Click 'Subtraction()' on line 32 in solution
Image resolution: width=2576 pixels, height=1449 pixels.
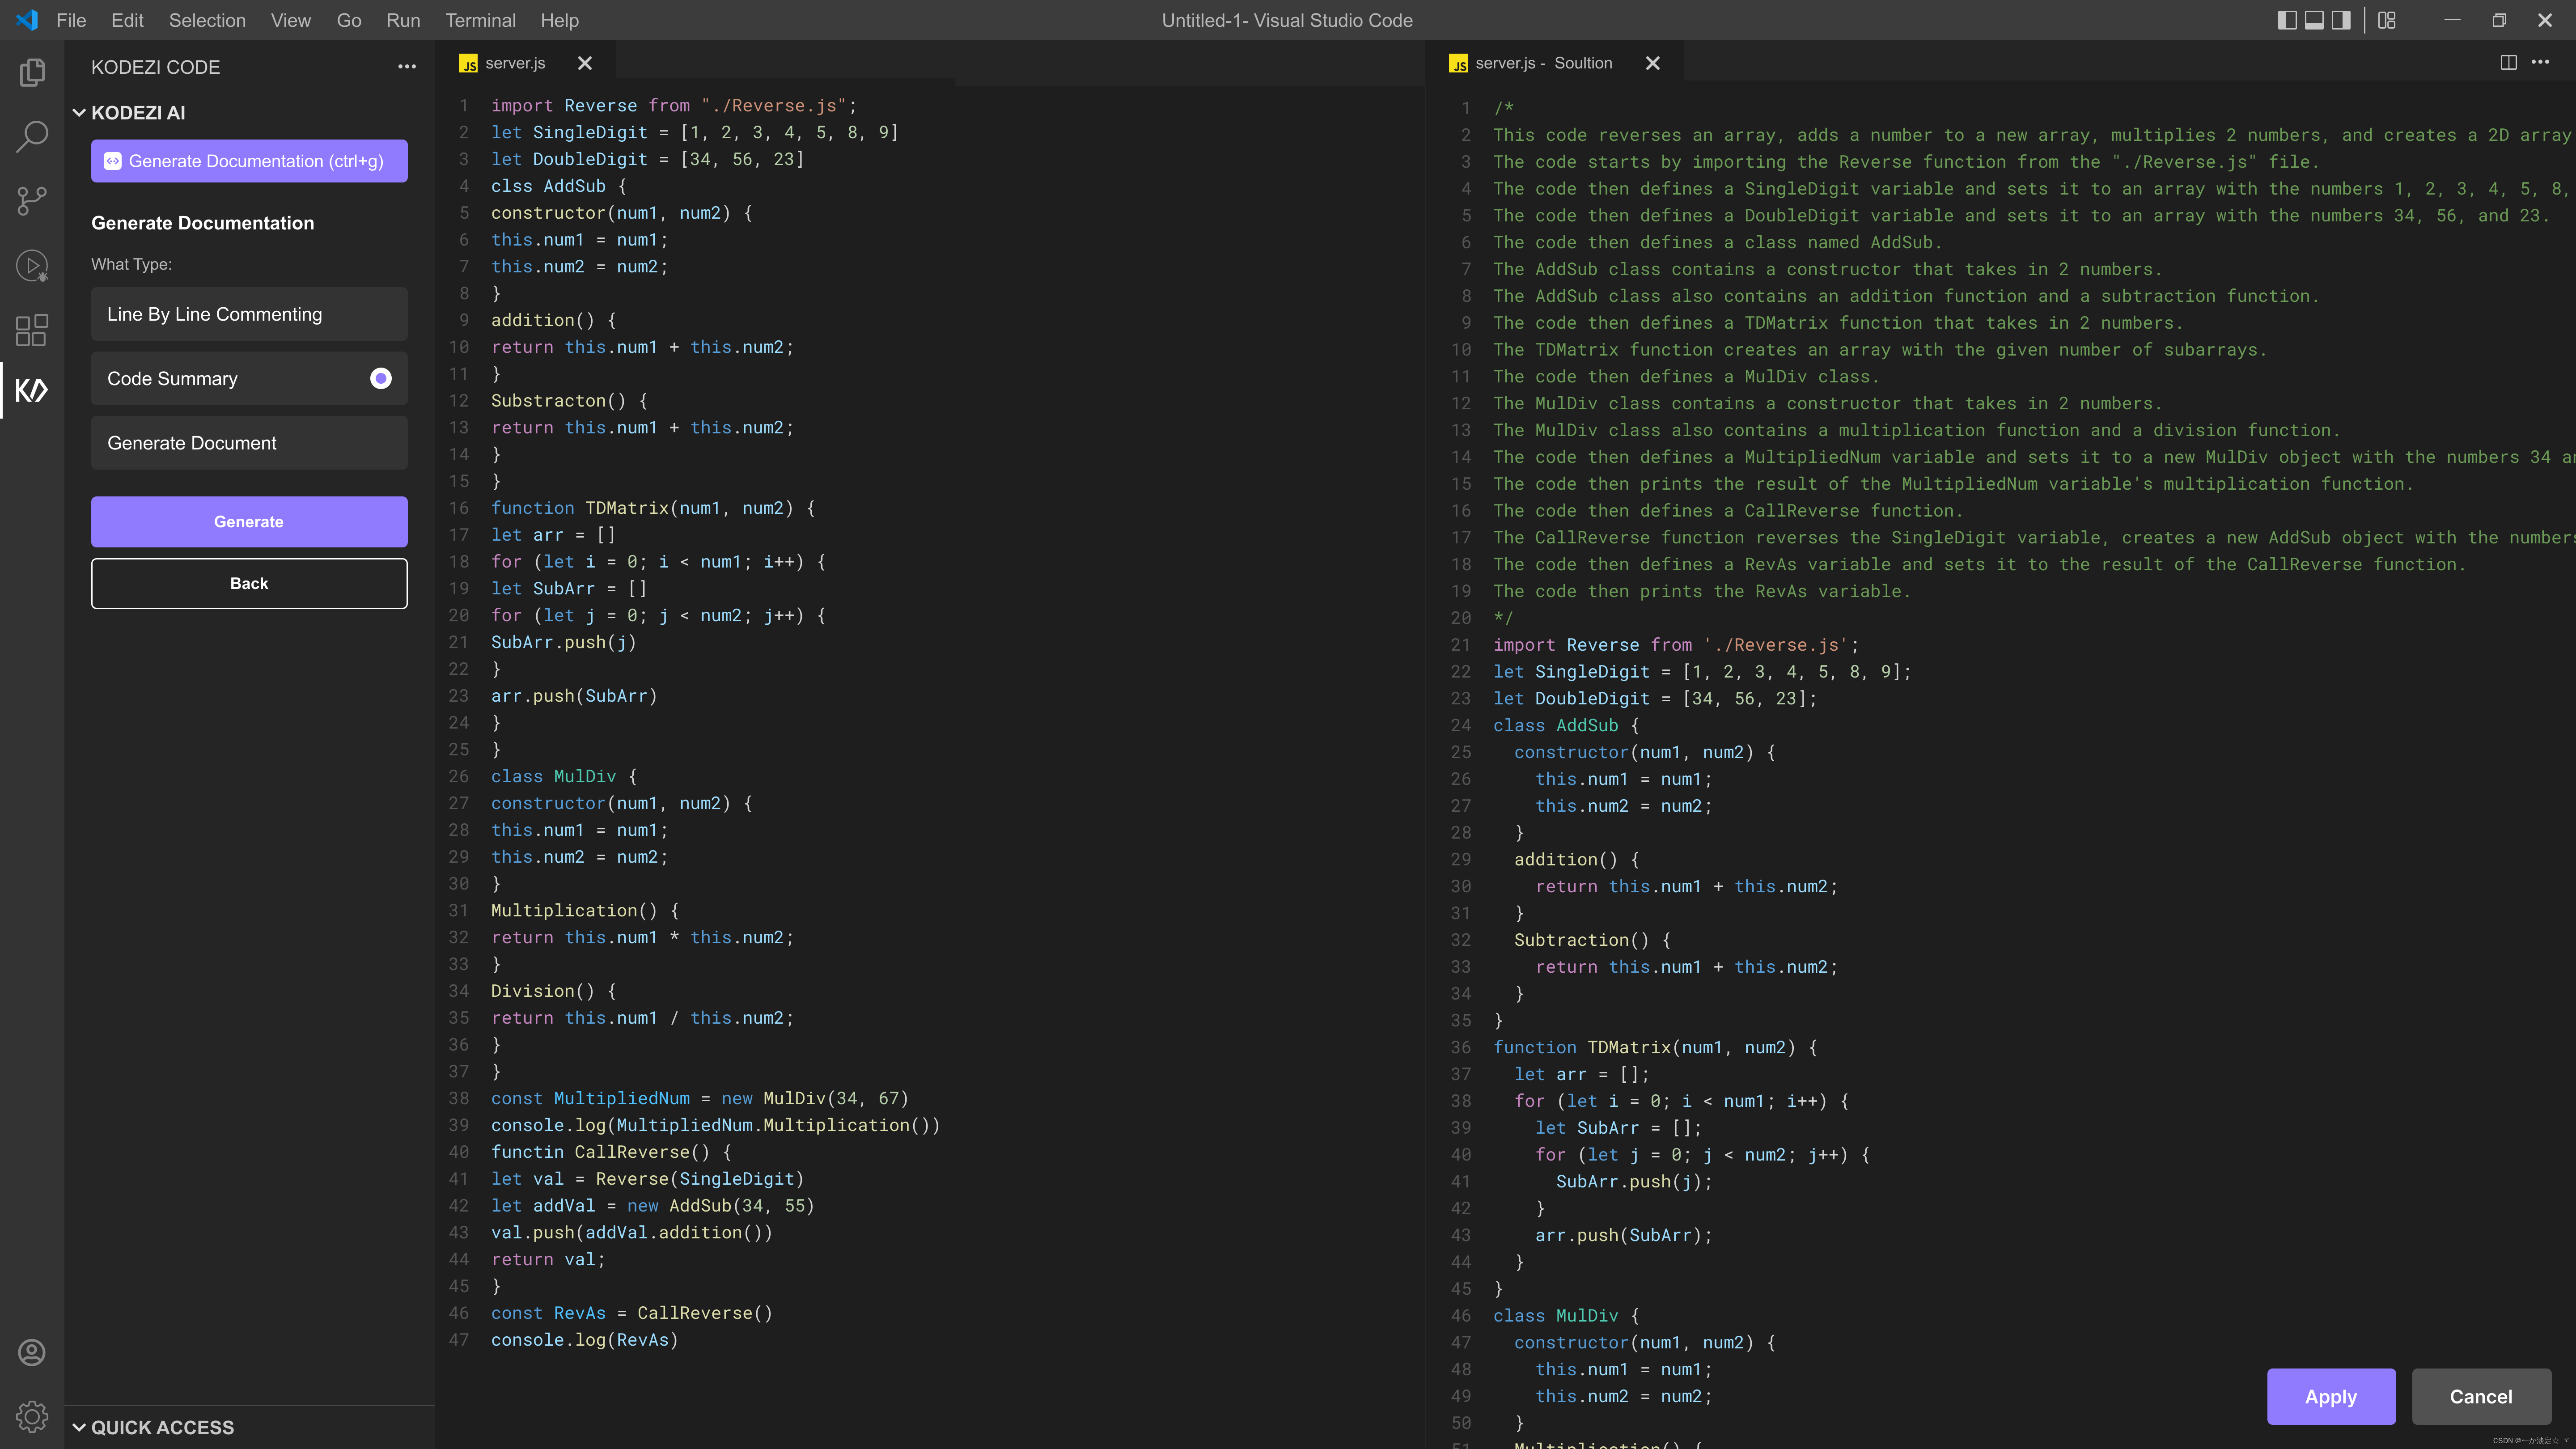(x=1581, y=940)
